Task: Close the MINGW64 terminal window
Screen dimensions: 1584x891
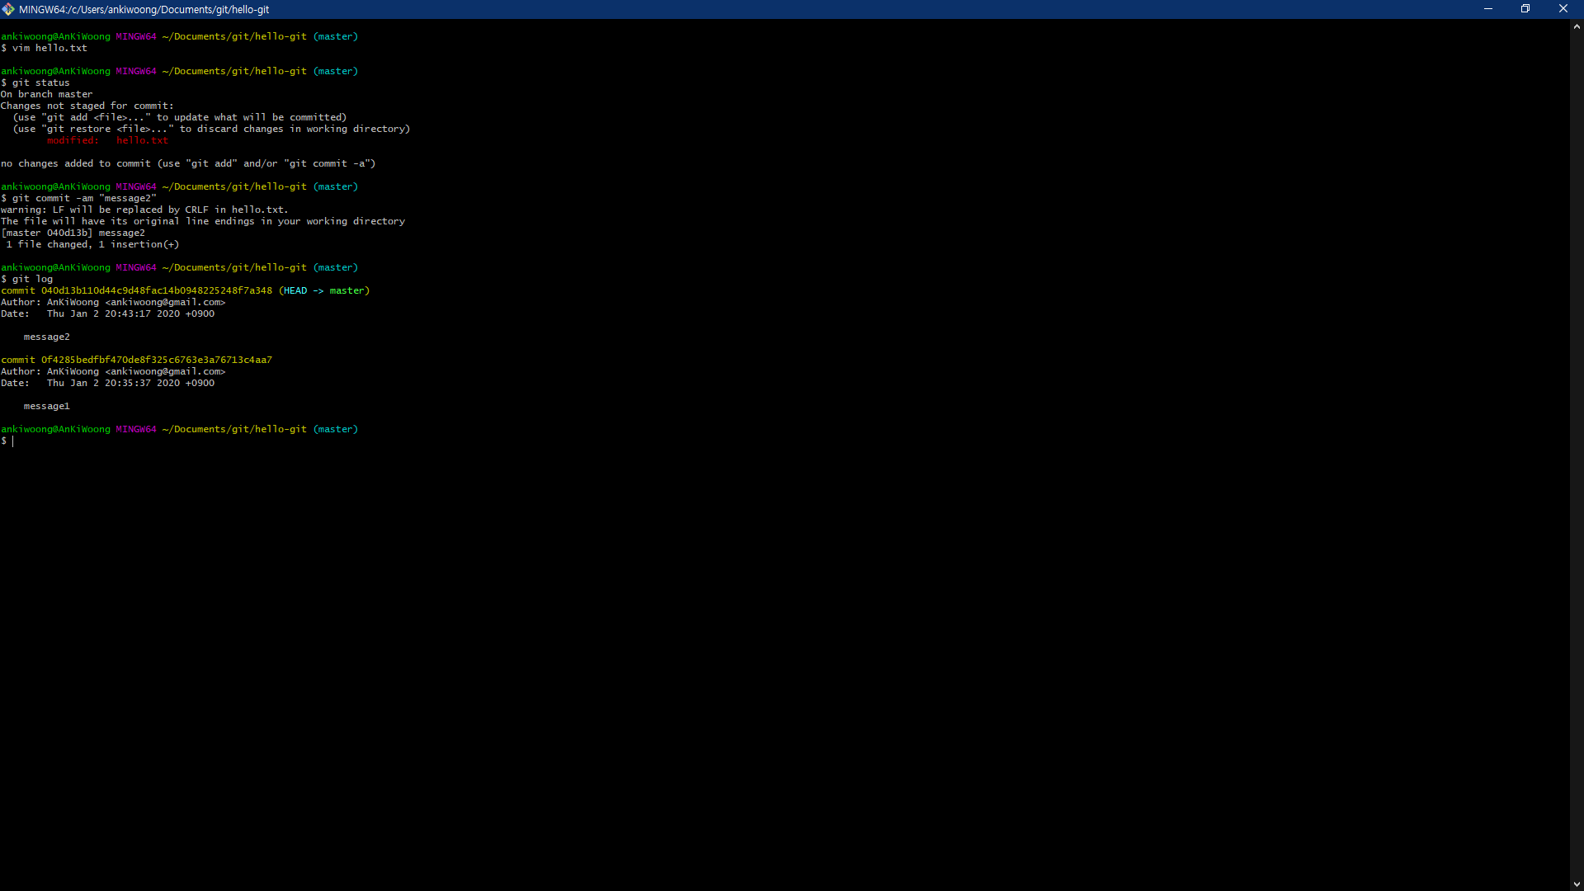Action: click(x=1563, y=9)
